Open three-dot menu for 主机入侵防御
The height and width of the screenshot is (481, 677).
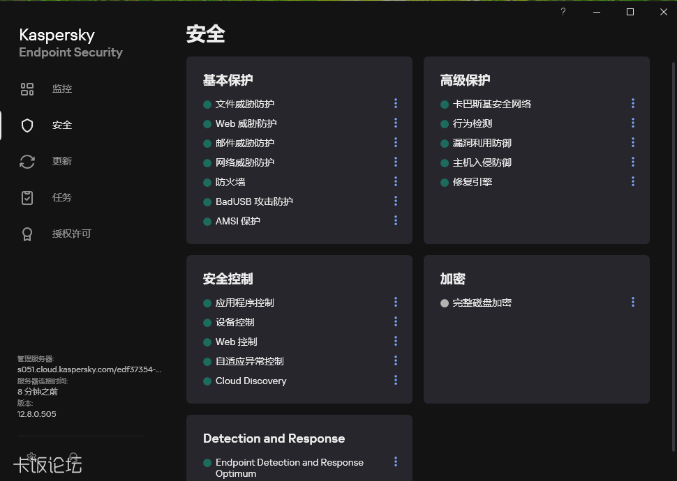[633, 162]
